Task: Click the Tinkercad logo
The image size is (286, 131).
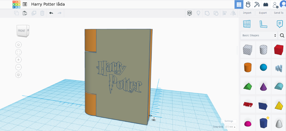Action: [16, 4]
